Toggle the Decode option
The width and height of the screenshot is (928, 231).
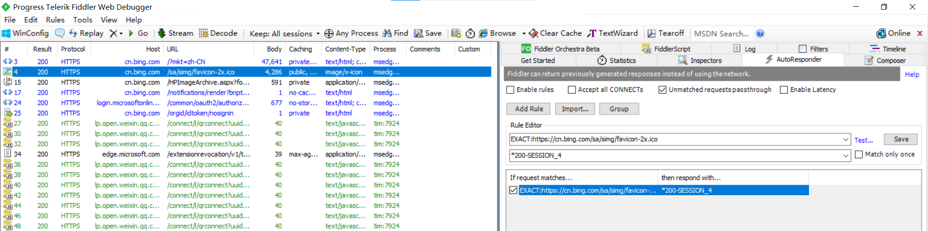coord(218,33)
